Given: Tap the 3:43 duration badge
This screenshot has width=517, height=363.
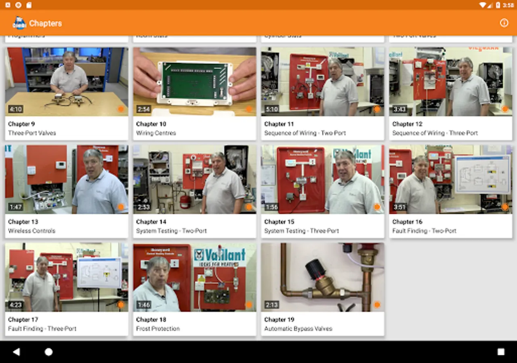Looking at the screenshot, I should click(399, 109).
